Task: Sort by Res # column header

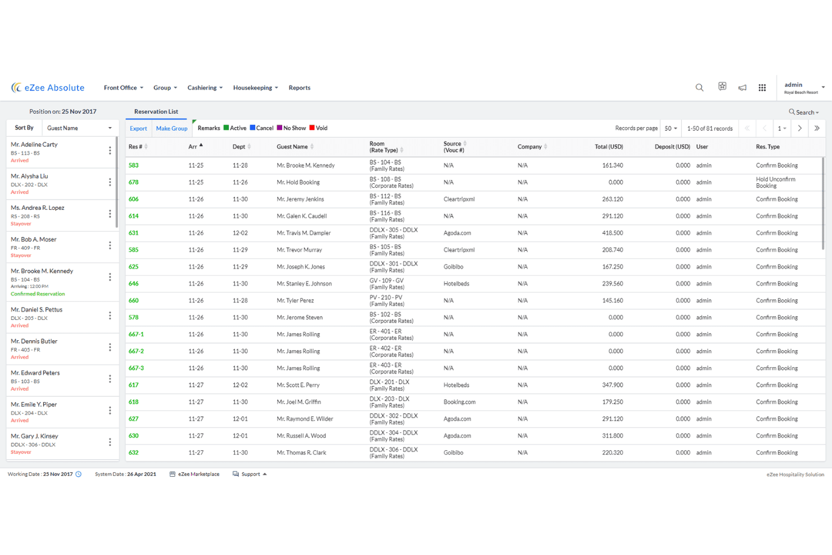Action: tap(138, 146)
